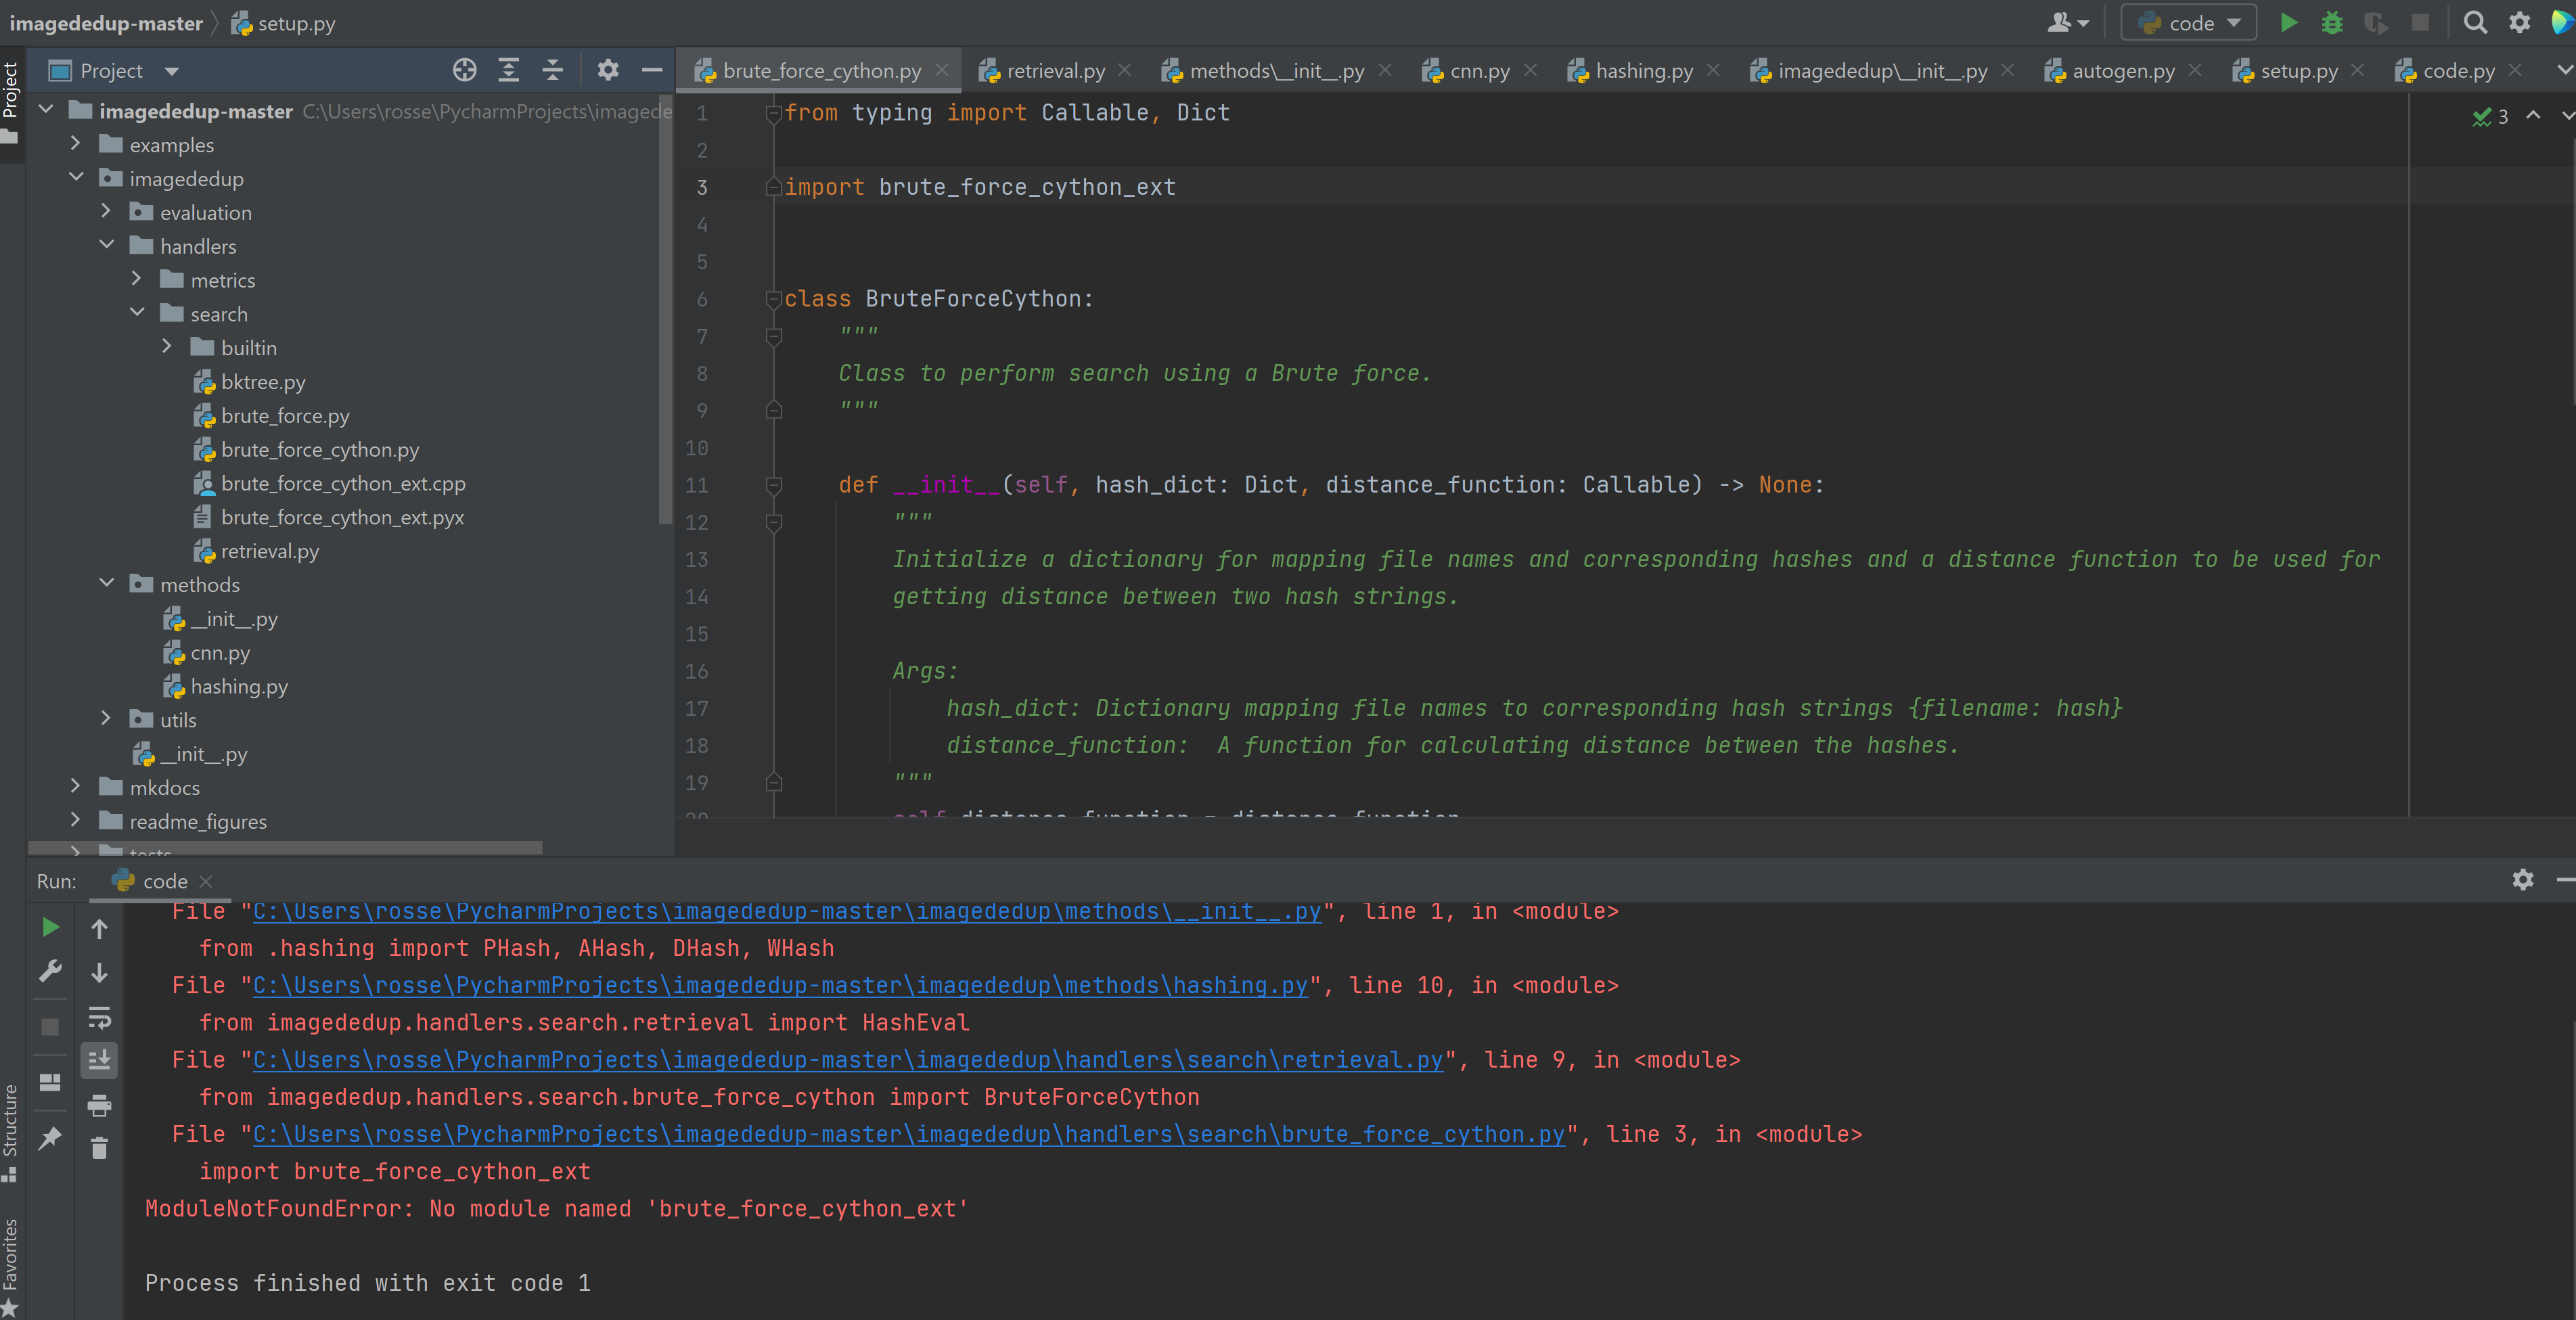The image size is (2576, 1320).
Task: Open Run panel settings with the wrench icon
Action: [50, 970]
